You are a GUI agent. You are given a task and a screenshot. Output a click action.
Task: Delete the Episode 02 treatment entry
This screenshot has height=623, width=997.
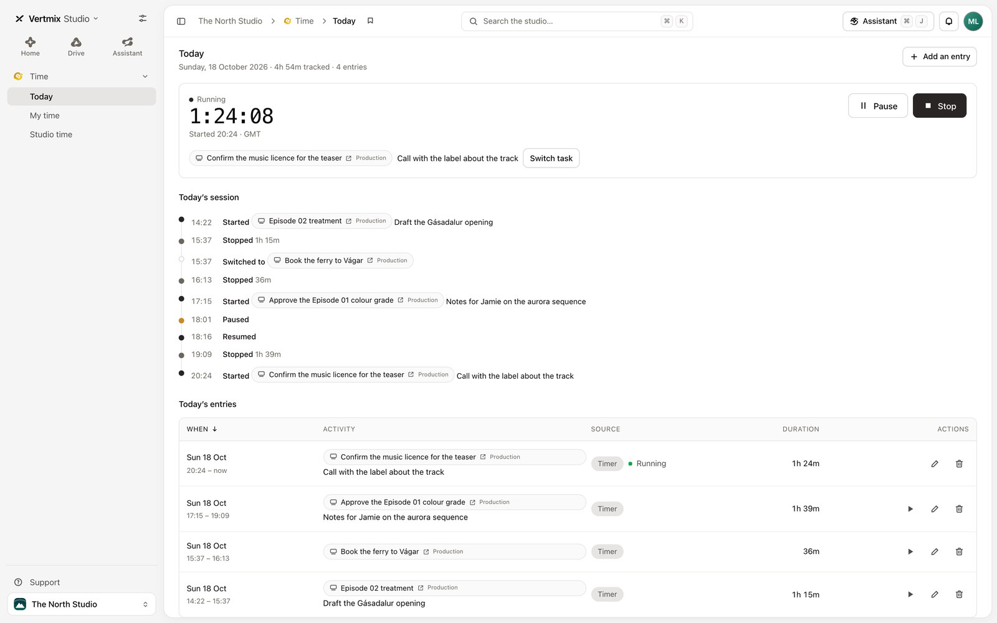click(x=959, y=594)
